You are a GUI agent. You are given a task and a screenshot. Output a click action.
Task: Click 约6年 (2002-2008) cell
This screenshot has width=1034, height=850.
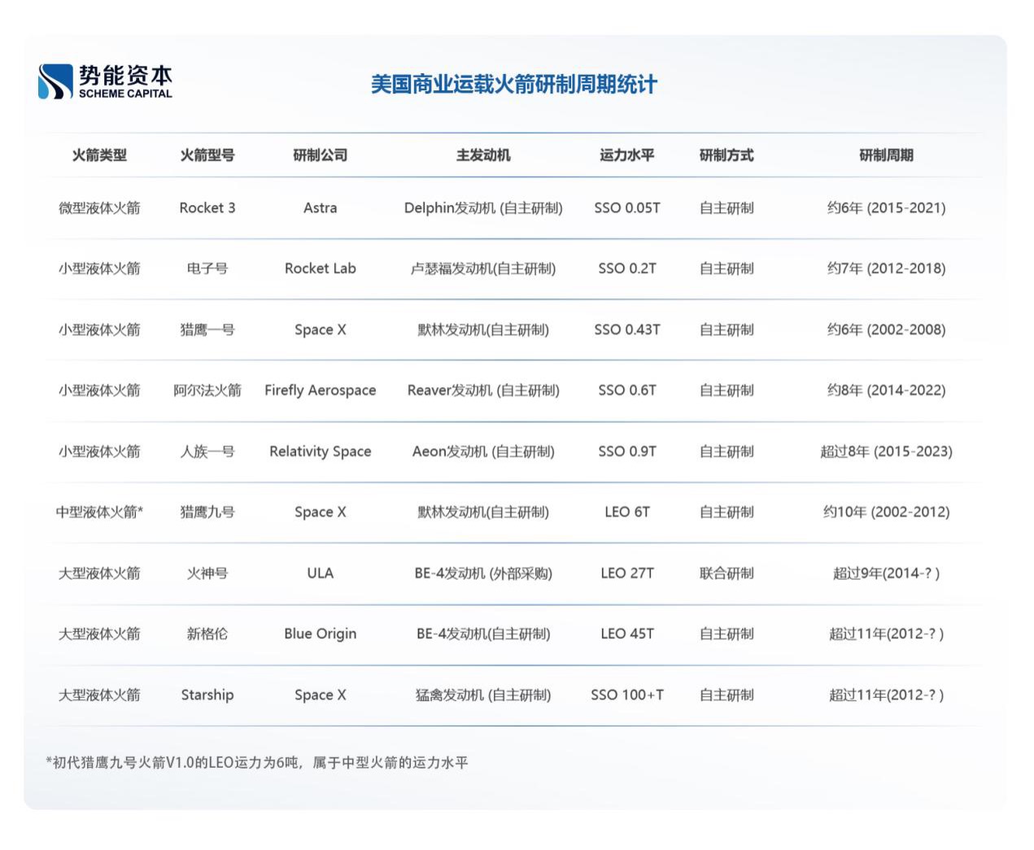(886, 329)
